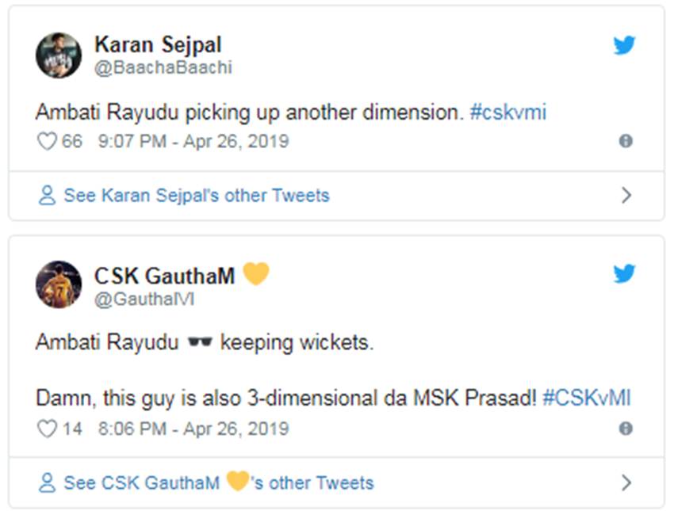Click the 9:07 PM - Apr 26, 2019 timestamp
This screenshot has height=511, width=674.
pos(193,142)
